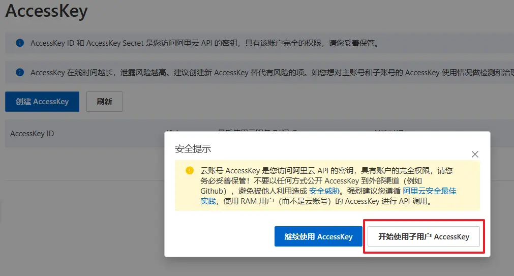The height and width of the screenshot is (276, 514).
Task: Click 创建 AccessKey button
Action: point(42,102)
